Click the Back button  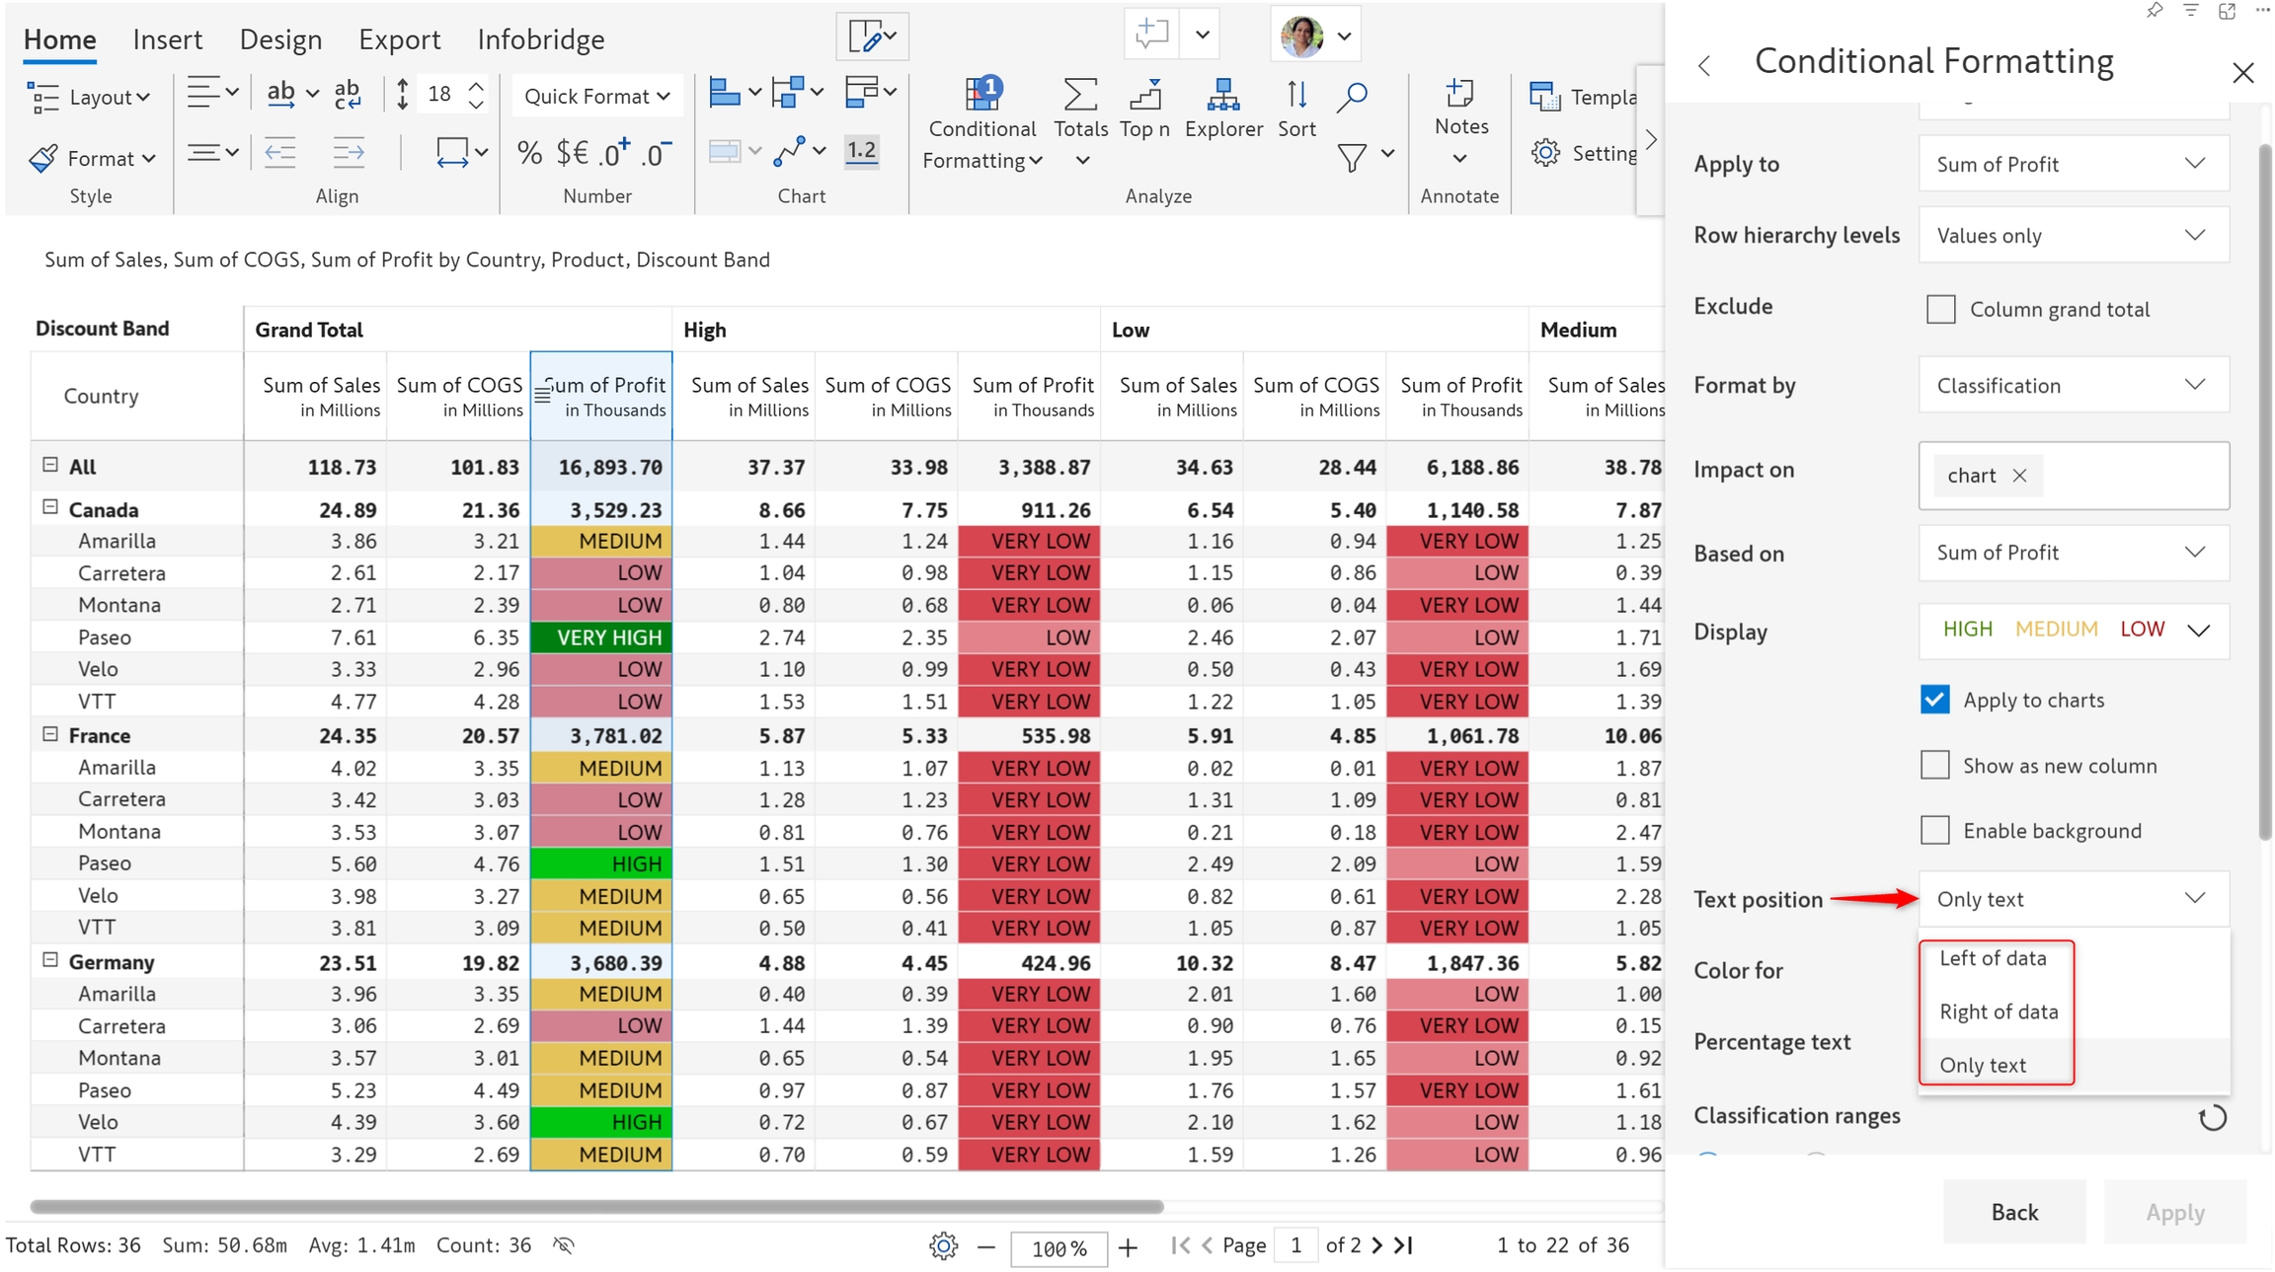point(2013,1212)
